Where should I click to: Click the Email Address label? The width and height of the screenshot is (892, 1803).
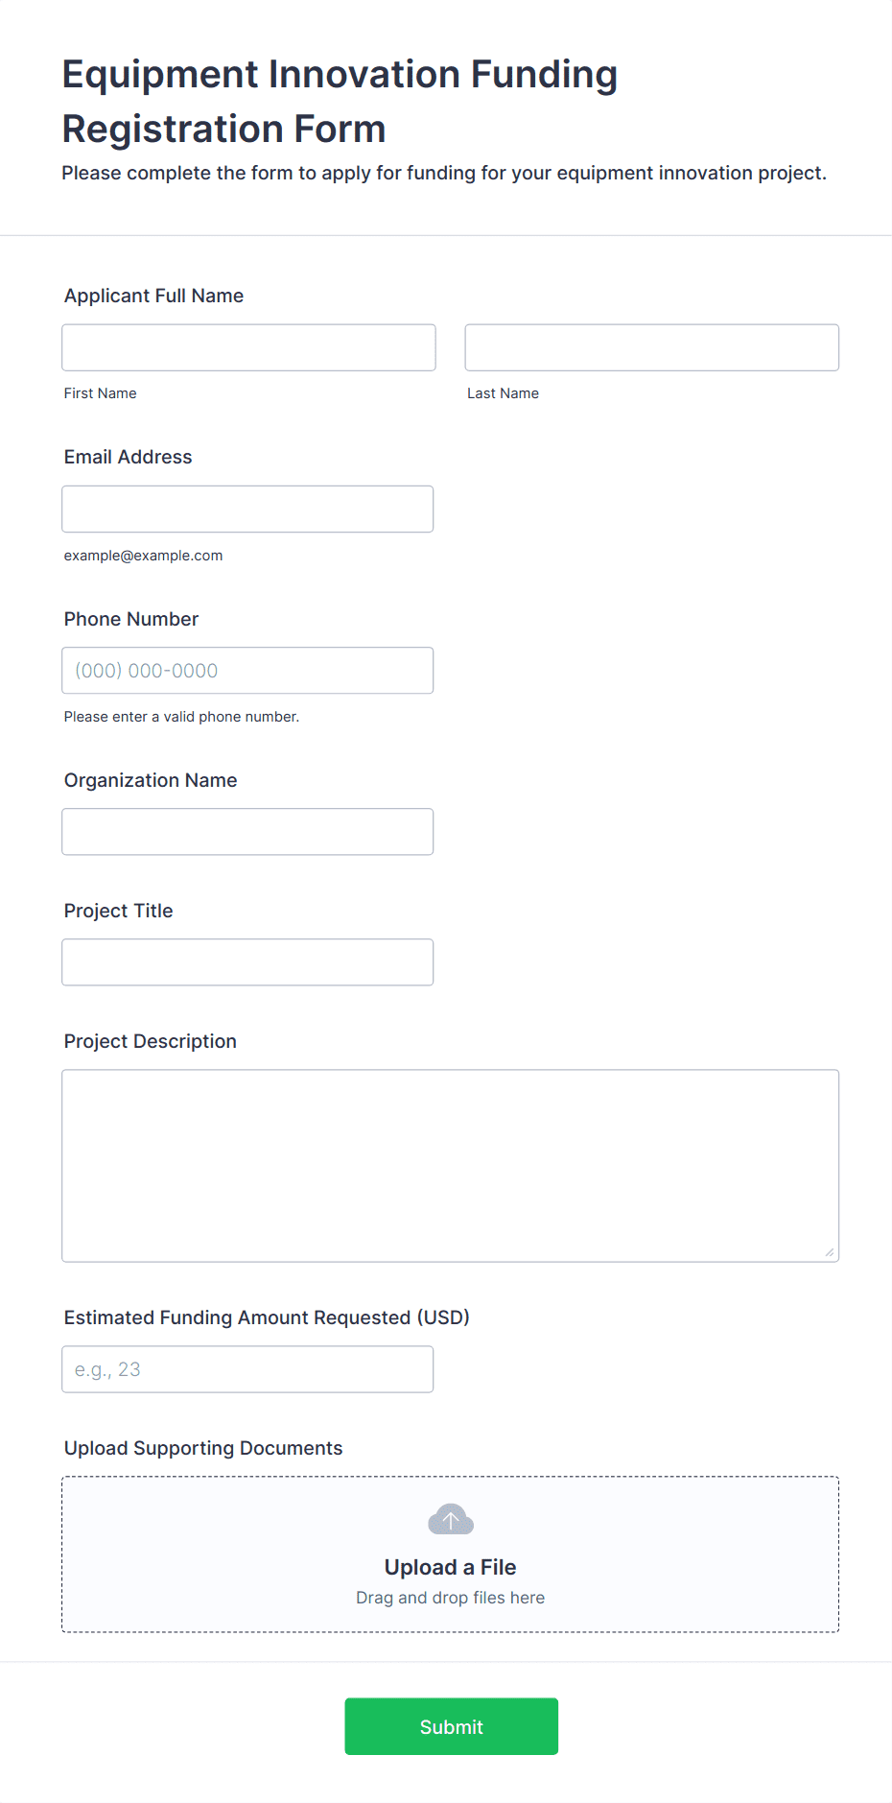pos(128,457)
